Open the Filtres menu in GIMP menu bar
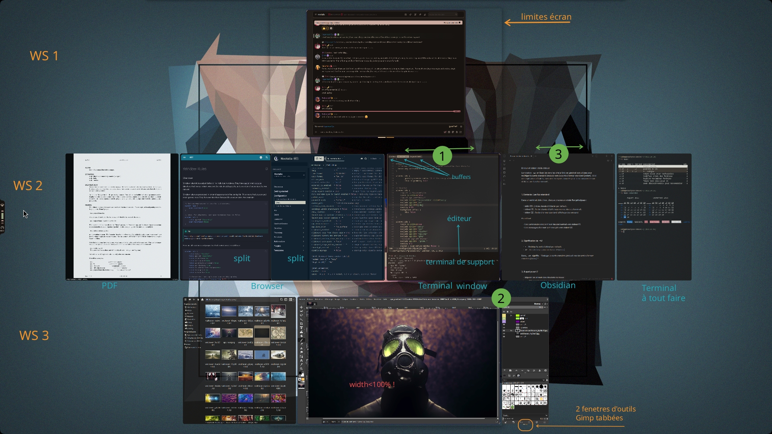The width and height of the screenshot is (772, 434). (x=369, y=299)
